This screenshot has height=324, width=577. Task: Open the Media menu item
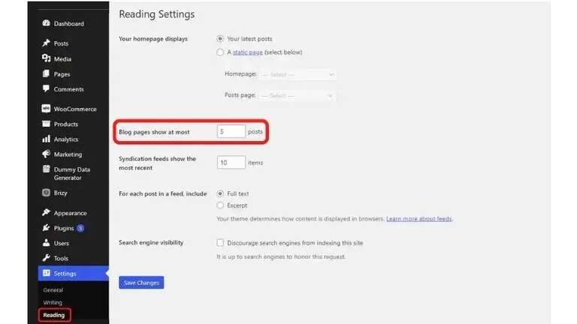point(62,58)
